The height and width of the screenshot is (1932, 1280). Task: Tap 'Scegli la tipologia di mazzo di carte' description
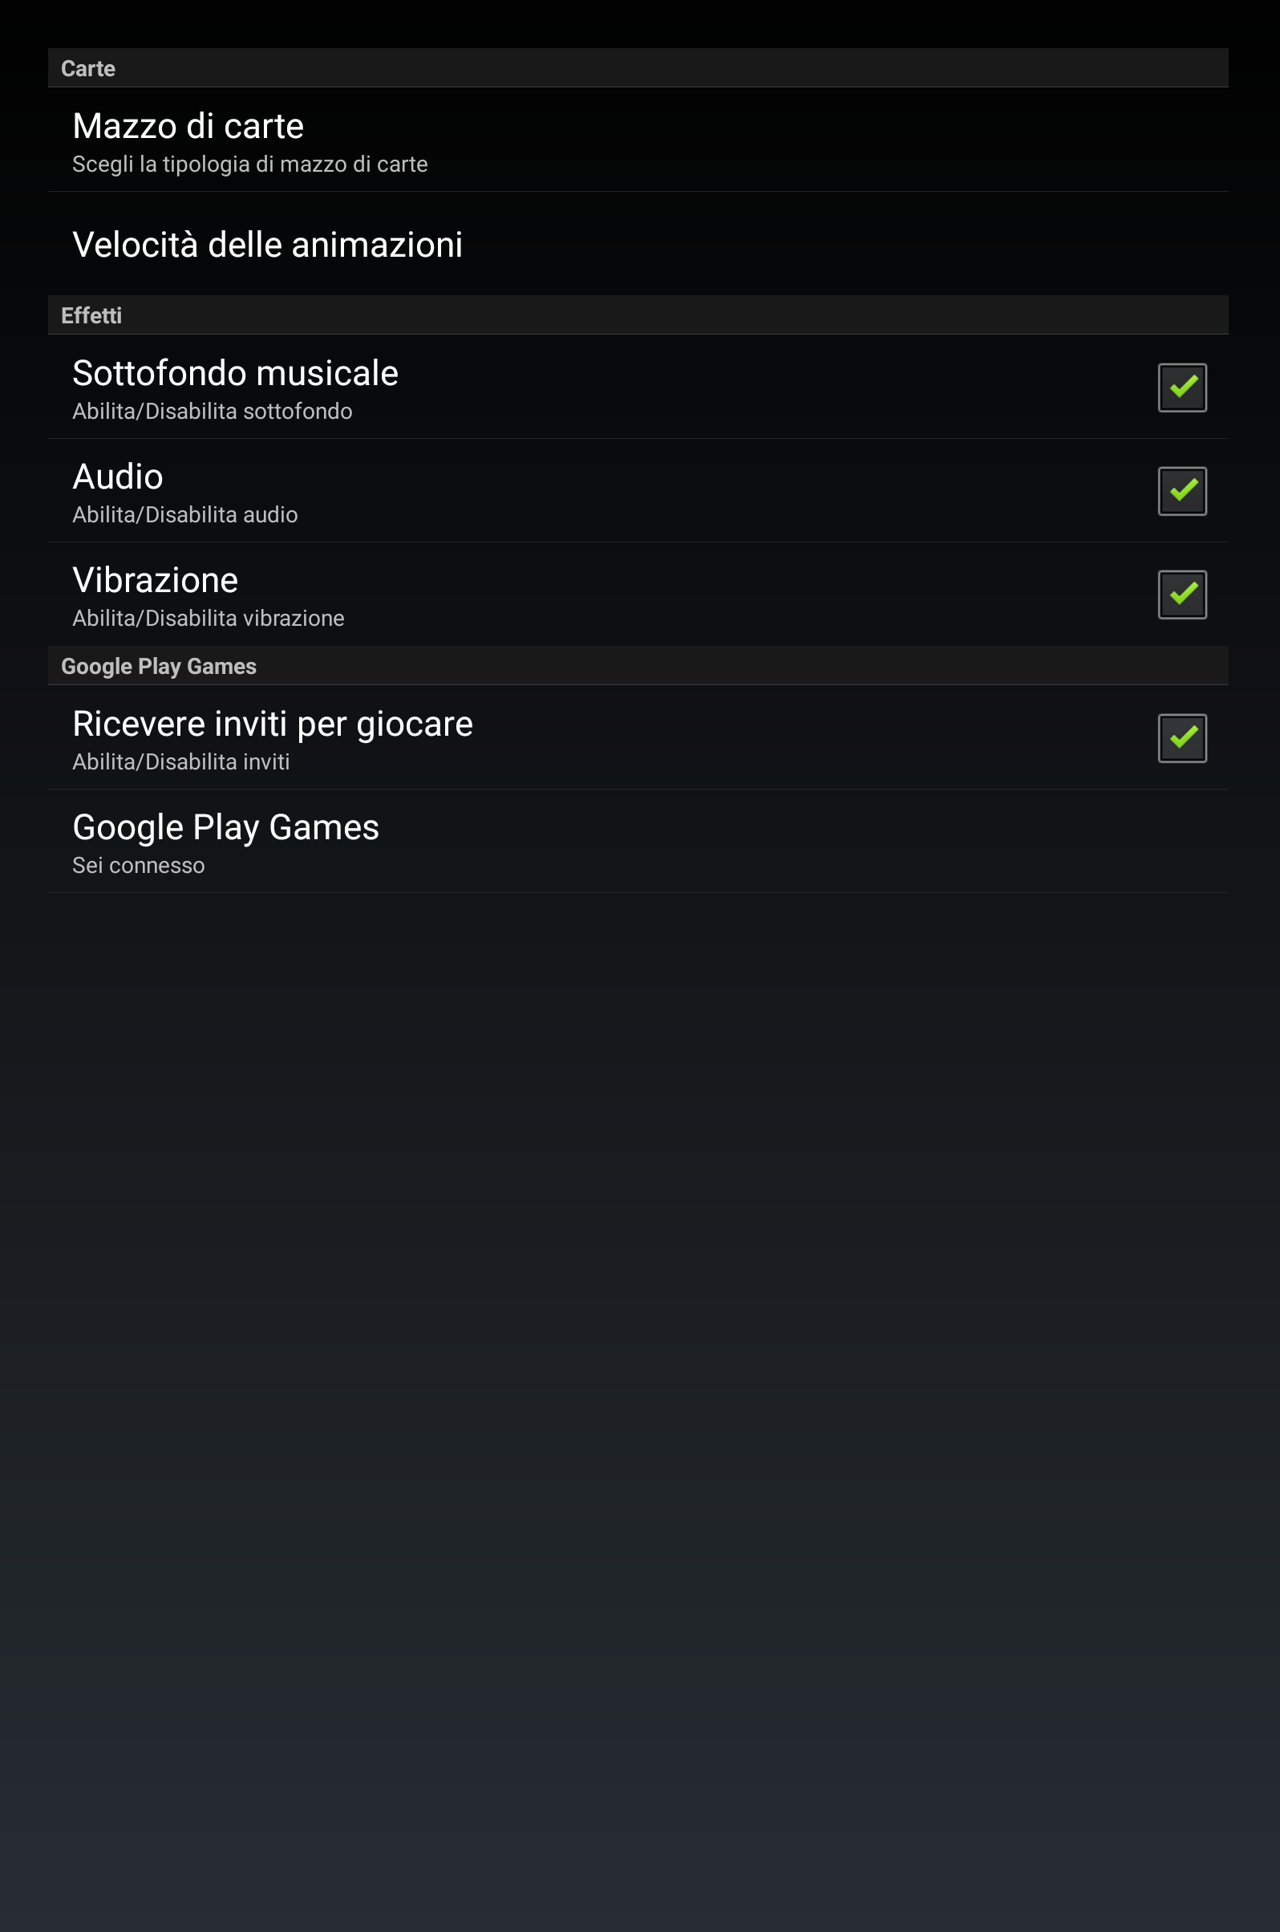pyautogui.click(x=249, y=165)
